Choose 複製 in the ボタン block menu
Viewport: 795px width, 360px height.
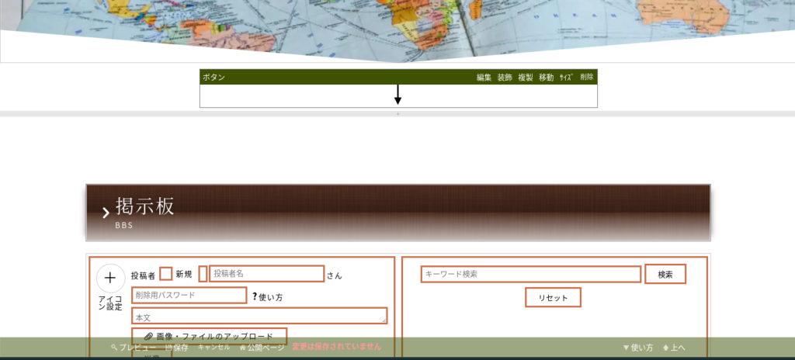(526, 78)
